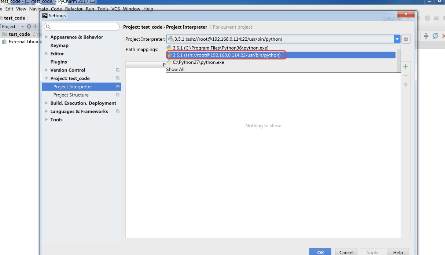
Task: Select the test_code root in the Project panel
Action: 19,34
